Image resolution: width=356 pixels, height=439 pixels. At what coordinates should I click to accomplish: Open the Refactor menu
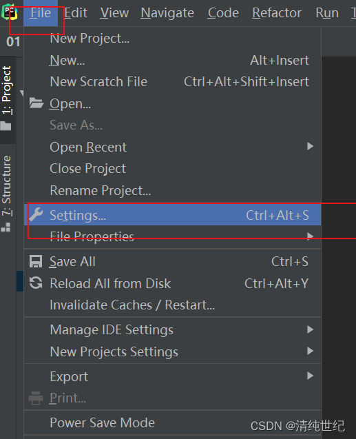[x=277, y=13]
